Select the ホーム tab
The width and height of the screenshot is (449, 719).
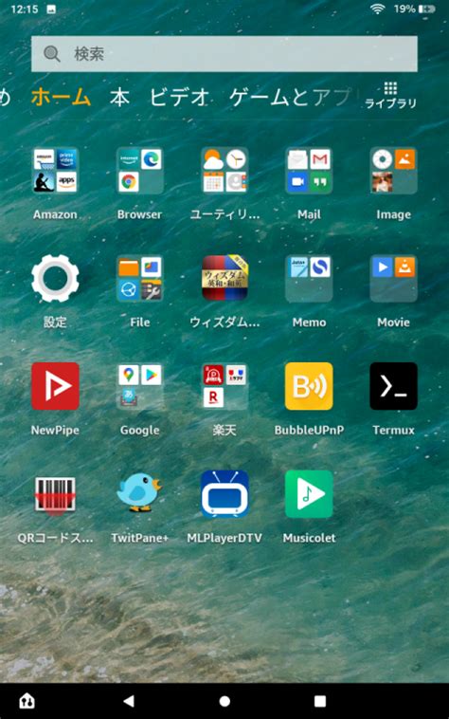[61, 97]
